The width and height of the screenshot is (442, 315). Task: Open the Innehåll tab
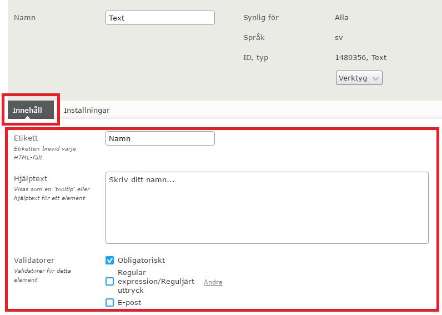(x=31, y=109)
